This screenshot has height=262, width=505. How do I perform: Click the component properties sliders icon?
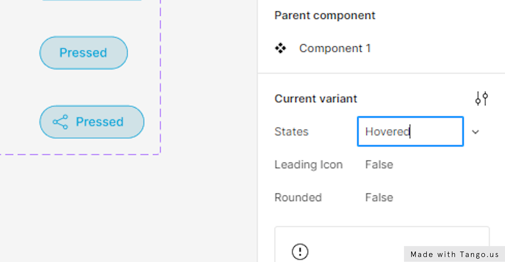click(x=481, y=99)
